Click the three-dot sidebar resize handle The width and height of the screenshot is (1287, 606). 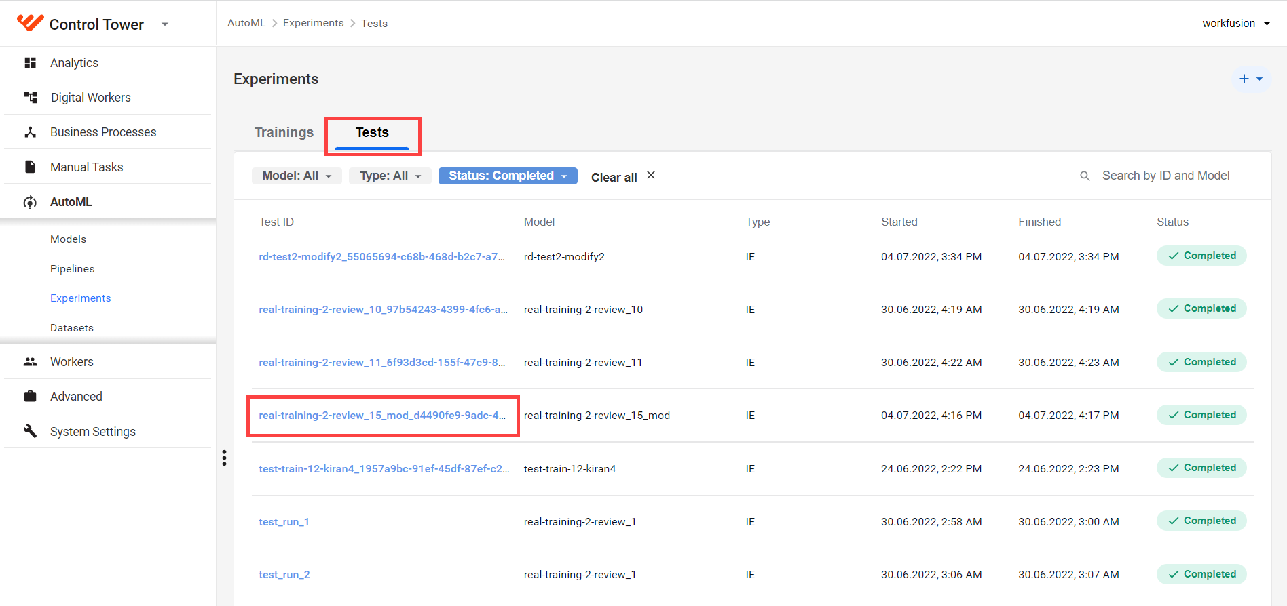point(224,458)
